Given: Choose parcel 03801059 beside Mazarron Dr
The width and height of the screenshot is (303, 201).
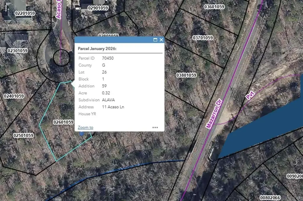Looking at the screenshot, I should 186,75.
